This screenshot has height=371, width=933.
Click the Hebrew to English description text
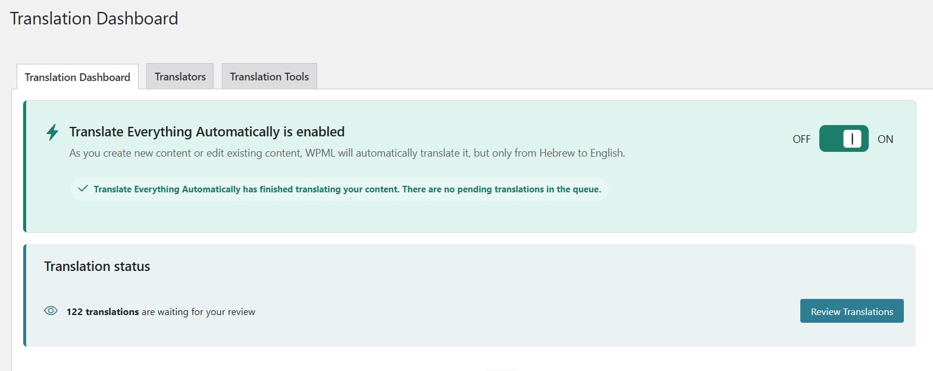347,153
